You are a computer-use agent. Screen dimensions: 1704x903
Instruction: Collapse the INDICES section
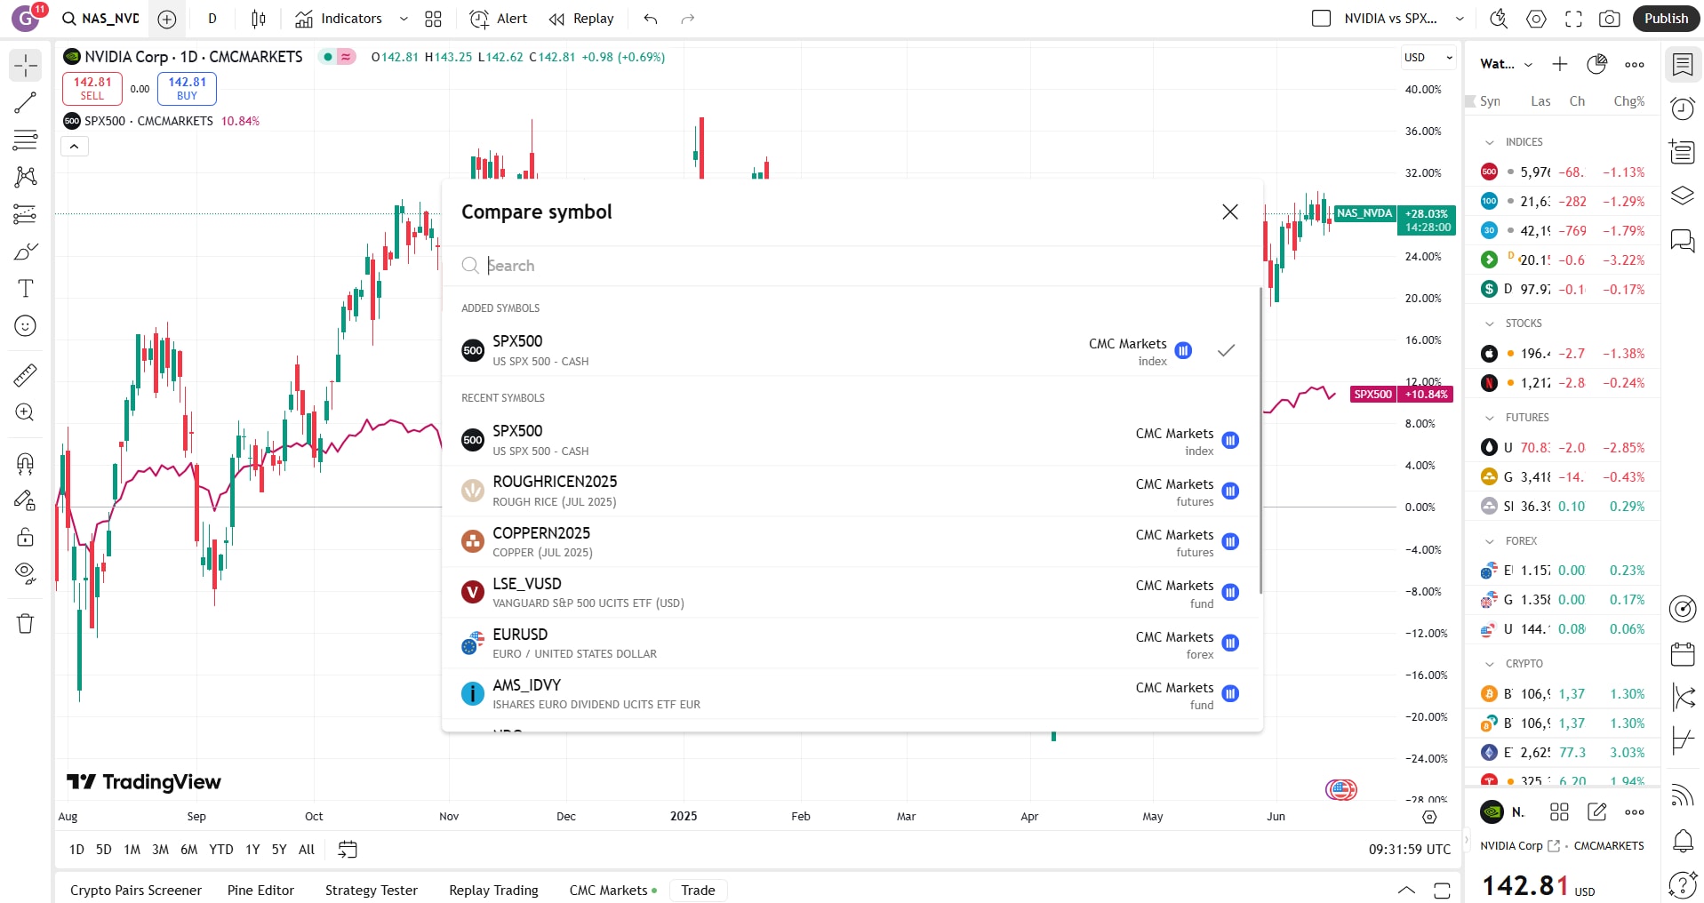coord(1490,142)
